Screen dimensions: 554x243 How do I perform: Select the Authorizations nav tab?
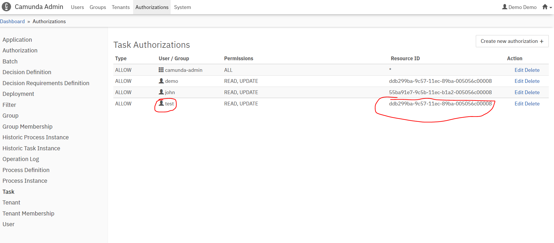(x=152, y=7)
